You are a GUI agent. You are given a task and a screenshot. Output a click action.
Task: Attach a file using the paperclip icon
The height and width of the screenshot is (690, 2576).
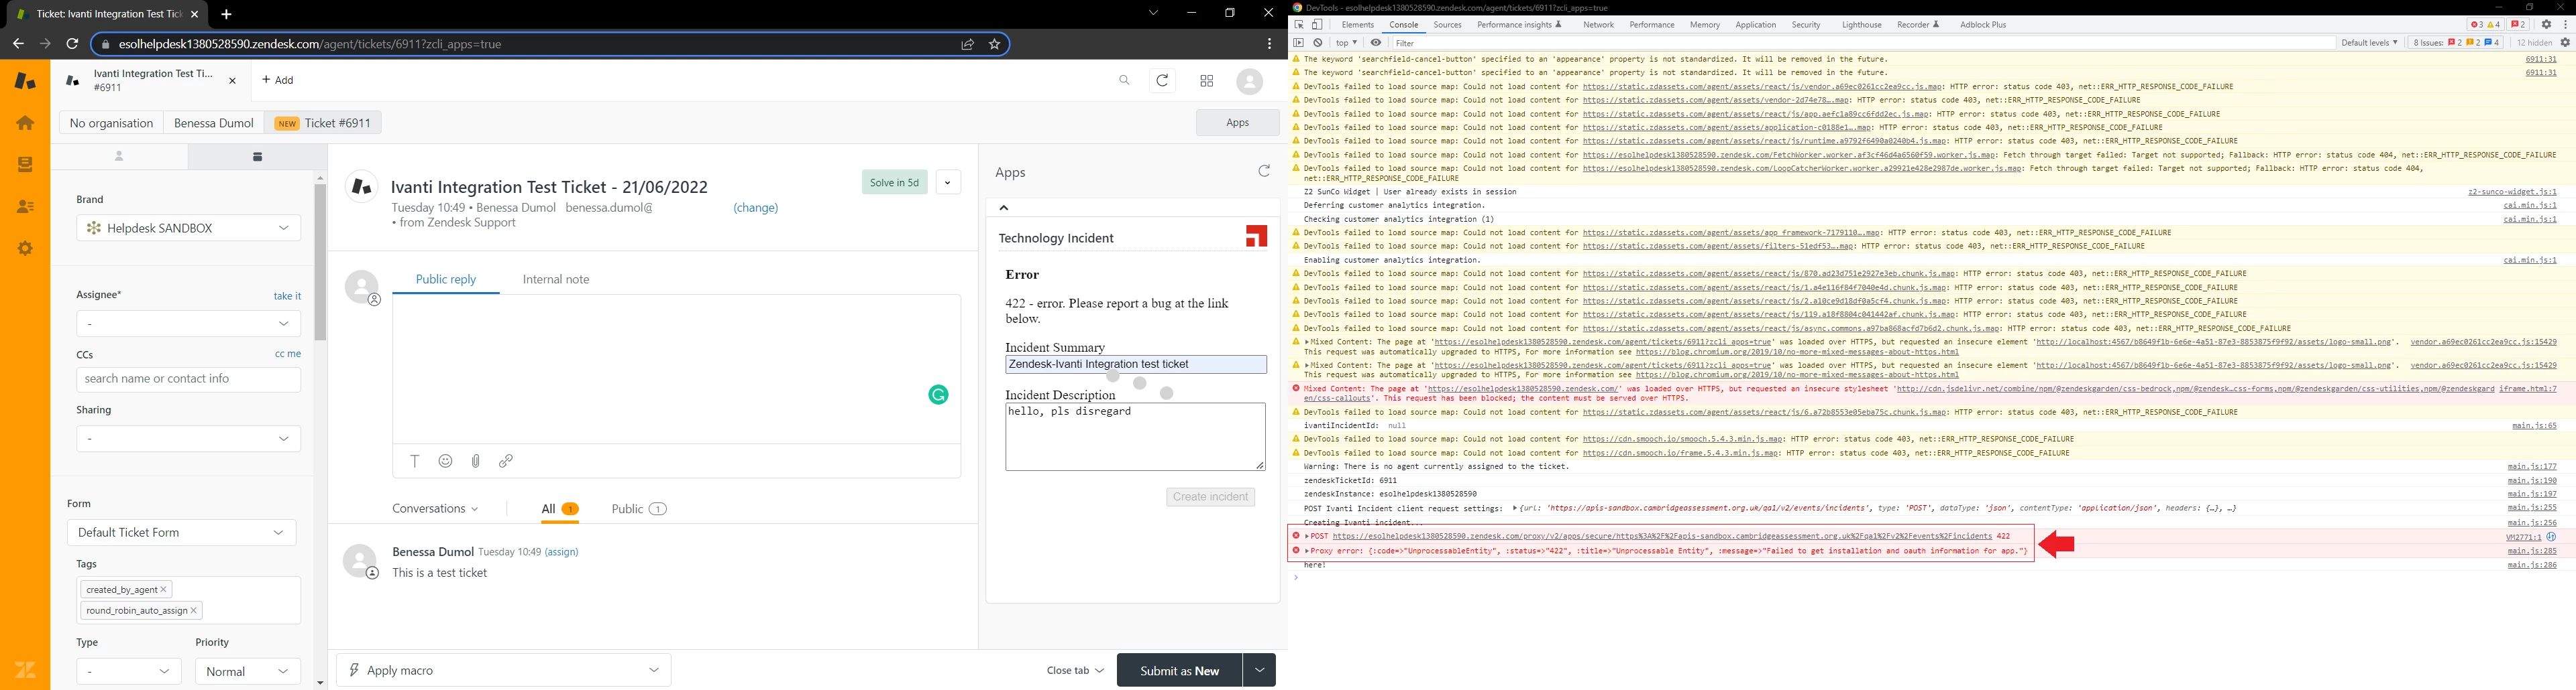[476, 460]
